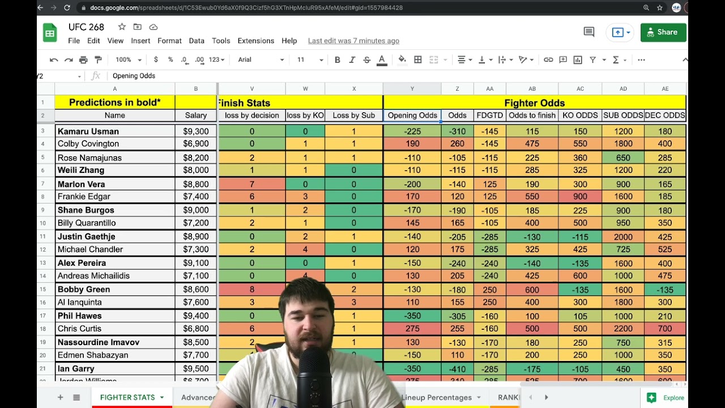Add a new sheet with plus button
The width and height of the screenshot is (725, 408).
coord(60,397)
